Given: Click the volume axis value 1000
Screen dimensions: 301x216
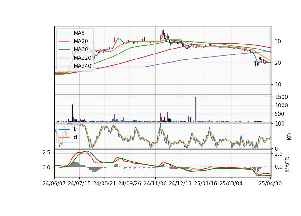Looking at the screenshot, I should (281, 105).
